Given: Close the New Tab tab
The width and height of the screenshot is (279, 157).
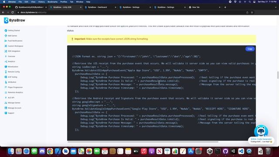Looking at the screenshot, I should (x=220, y=7).
